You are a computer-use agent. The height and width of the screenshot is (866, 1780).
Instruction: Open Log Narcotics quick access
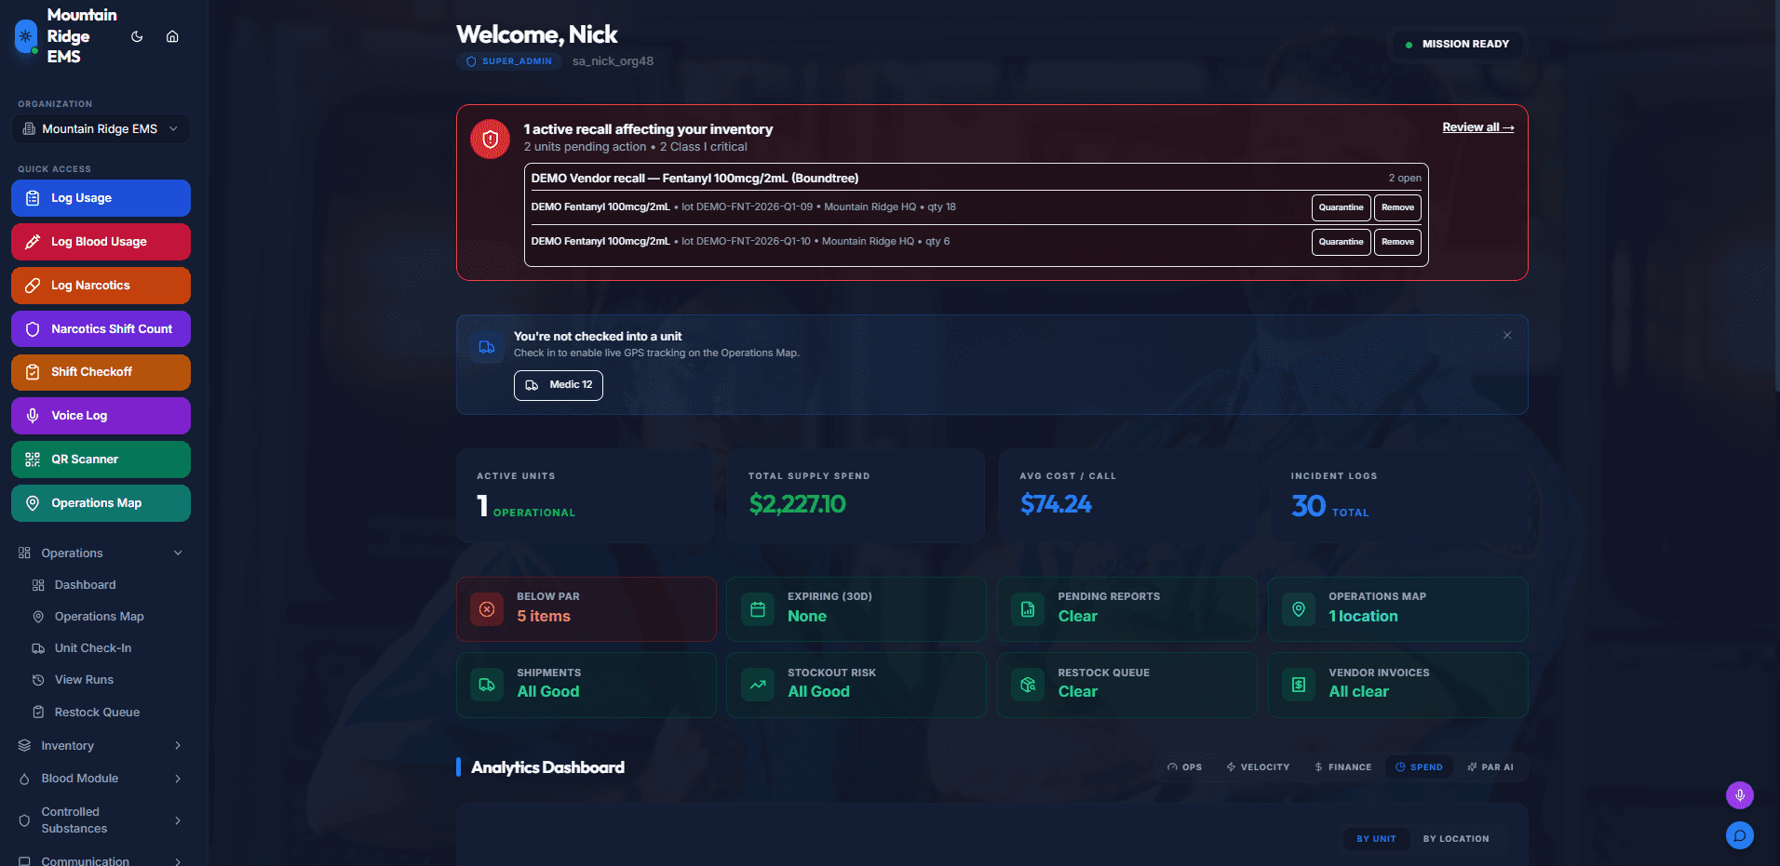tap(101, 286)
